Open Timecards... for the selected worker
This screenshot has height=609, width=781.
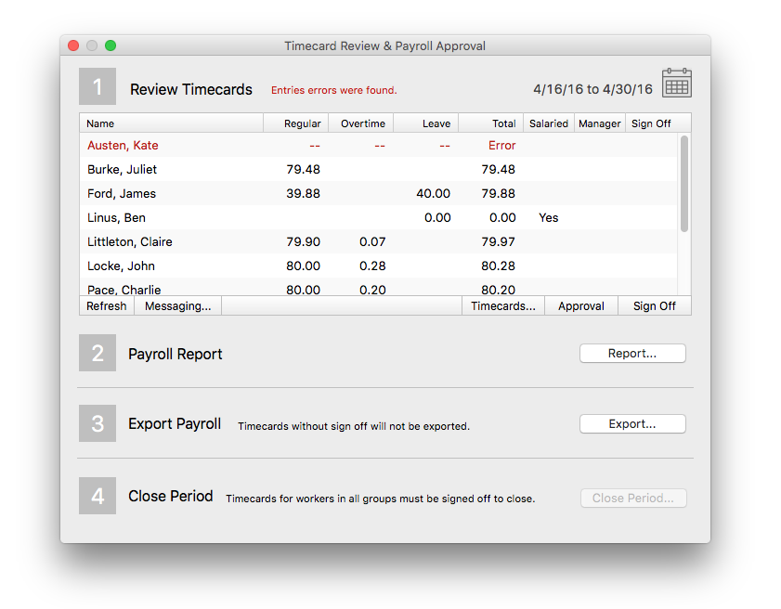pos(503,305)
